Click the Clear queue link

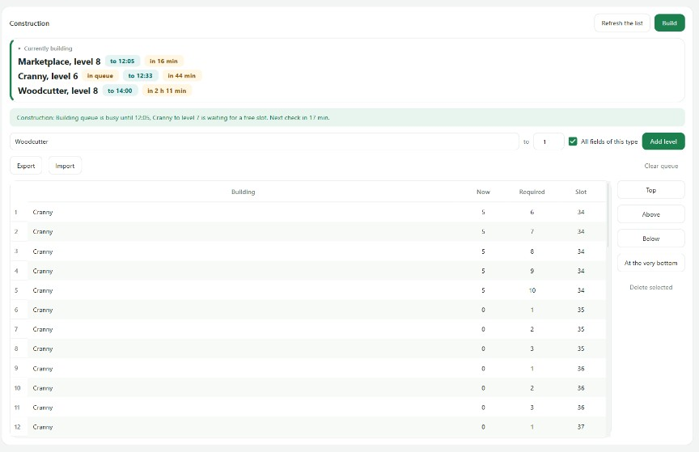click(x=661, y=166)
